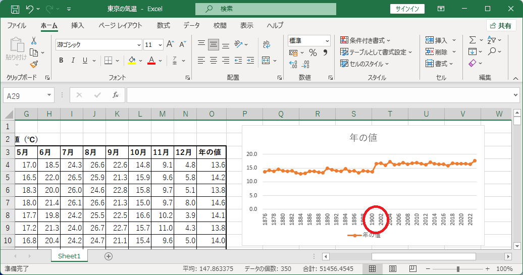Screen dimensions: 523x275
Task: Open the ファイル menu tab
Action: [x=17, y=26]
